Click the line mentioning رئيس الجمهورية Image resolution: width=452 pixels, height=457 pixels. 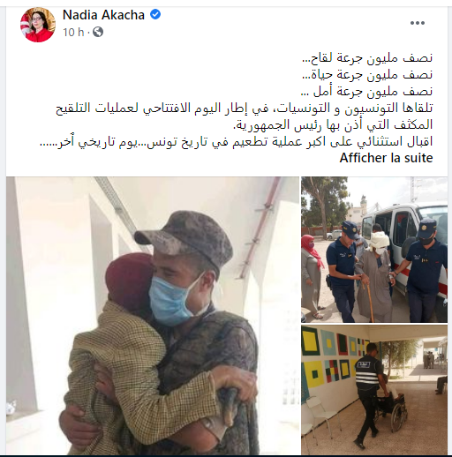[x=333, y=124]
